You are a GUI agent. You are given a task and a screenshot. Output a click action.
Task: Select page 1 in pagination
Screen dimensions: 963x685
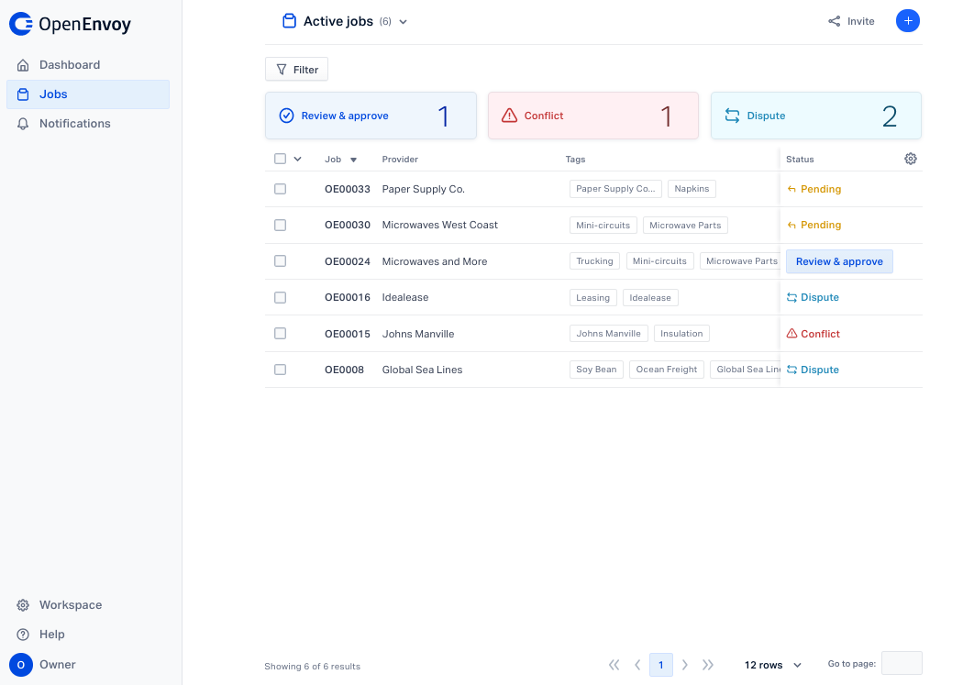coord(661,665)
